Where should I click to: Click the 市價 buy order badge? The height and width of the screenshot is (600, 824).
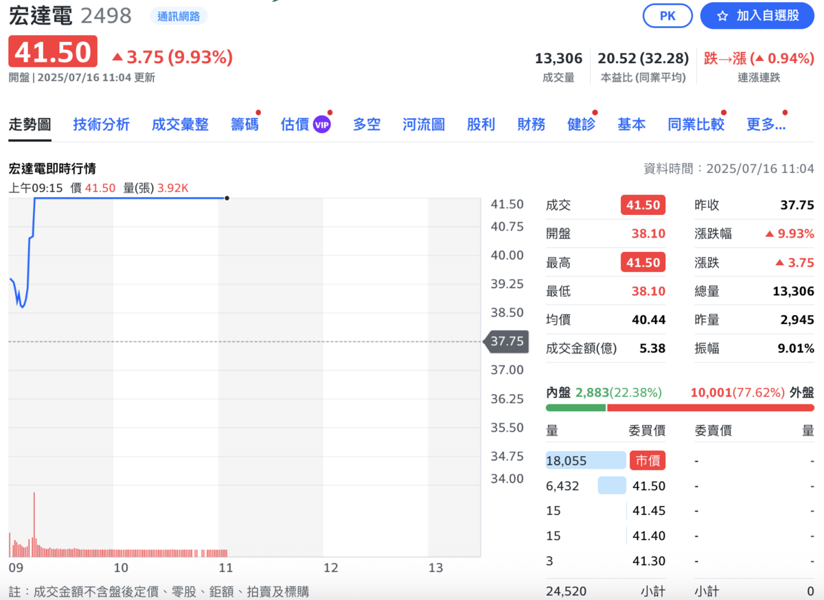[x=648, y=461]
